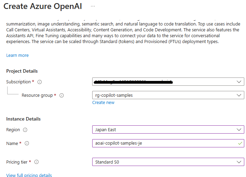The width and height of the screenshot is (246, 177).
Task: Open the rg-copilot-samples resource group dropdown
Action: [x=239, y=95]
